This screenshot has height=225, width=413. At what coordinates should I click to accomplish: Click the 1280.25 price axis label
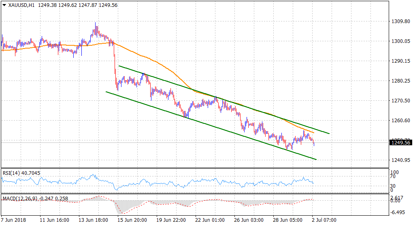coord(399,81)
